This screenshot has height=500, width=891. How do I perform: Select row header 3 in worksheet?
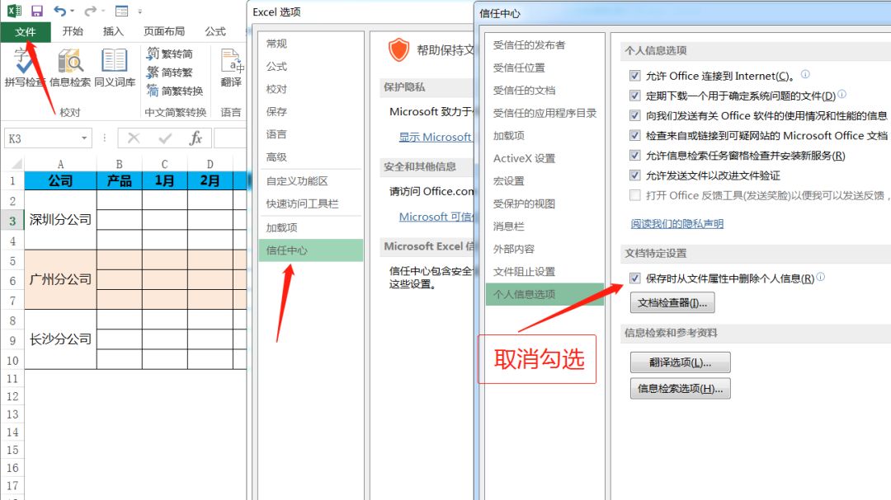tap(12, 220)
